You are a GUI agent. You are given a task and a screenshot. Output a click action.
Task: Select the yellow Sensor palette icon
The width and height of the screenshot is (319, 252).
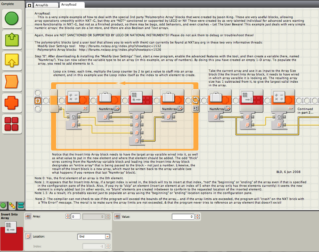(12, 61)
